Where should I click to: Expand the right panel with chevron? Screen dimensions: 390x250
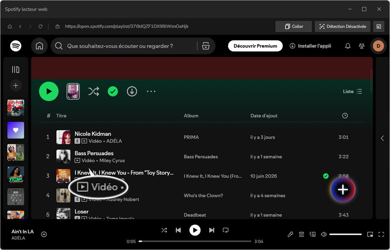pyautogui.click(x=382, y=138)
